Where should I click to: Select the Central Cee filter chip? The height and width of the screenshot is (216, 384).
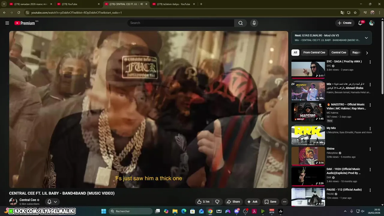tap(339, 52)
